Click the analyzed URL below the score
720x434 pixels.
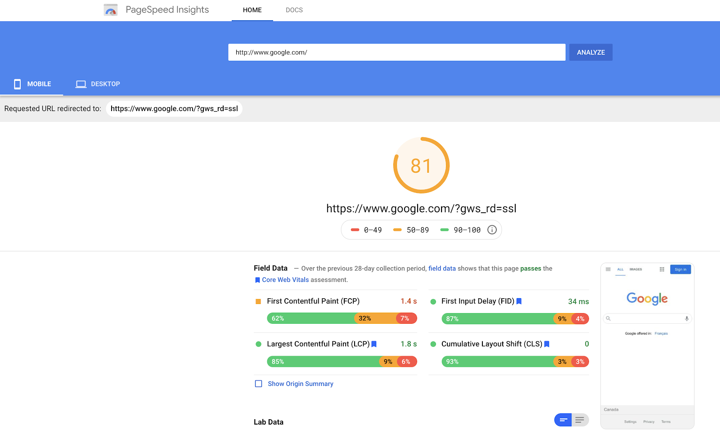tap(421, 209)
